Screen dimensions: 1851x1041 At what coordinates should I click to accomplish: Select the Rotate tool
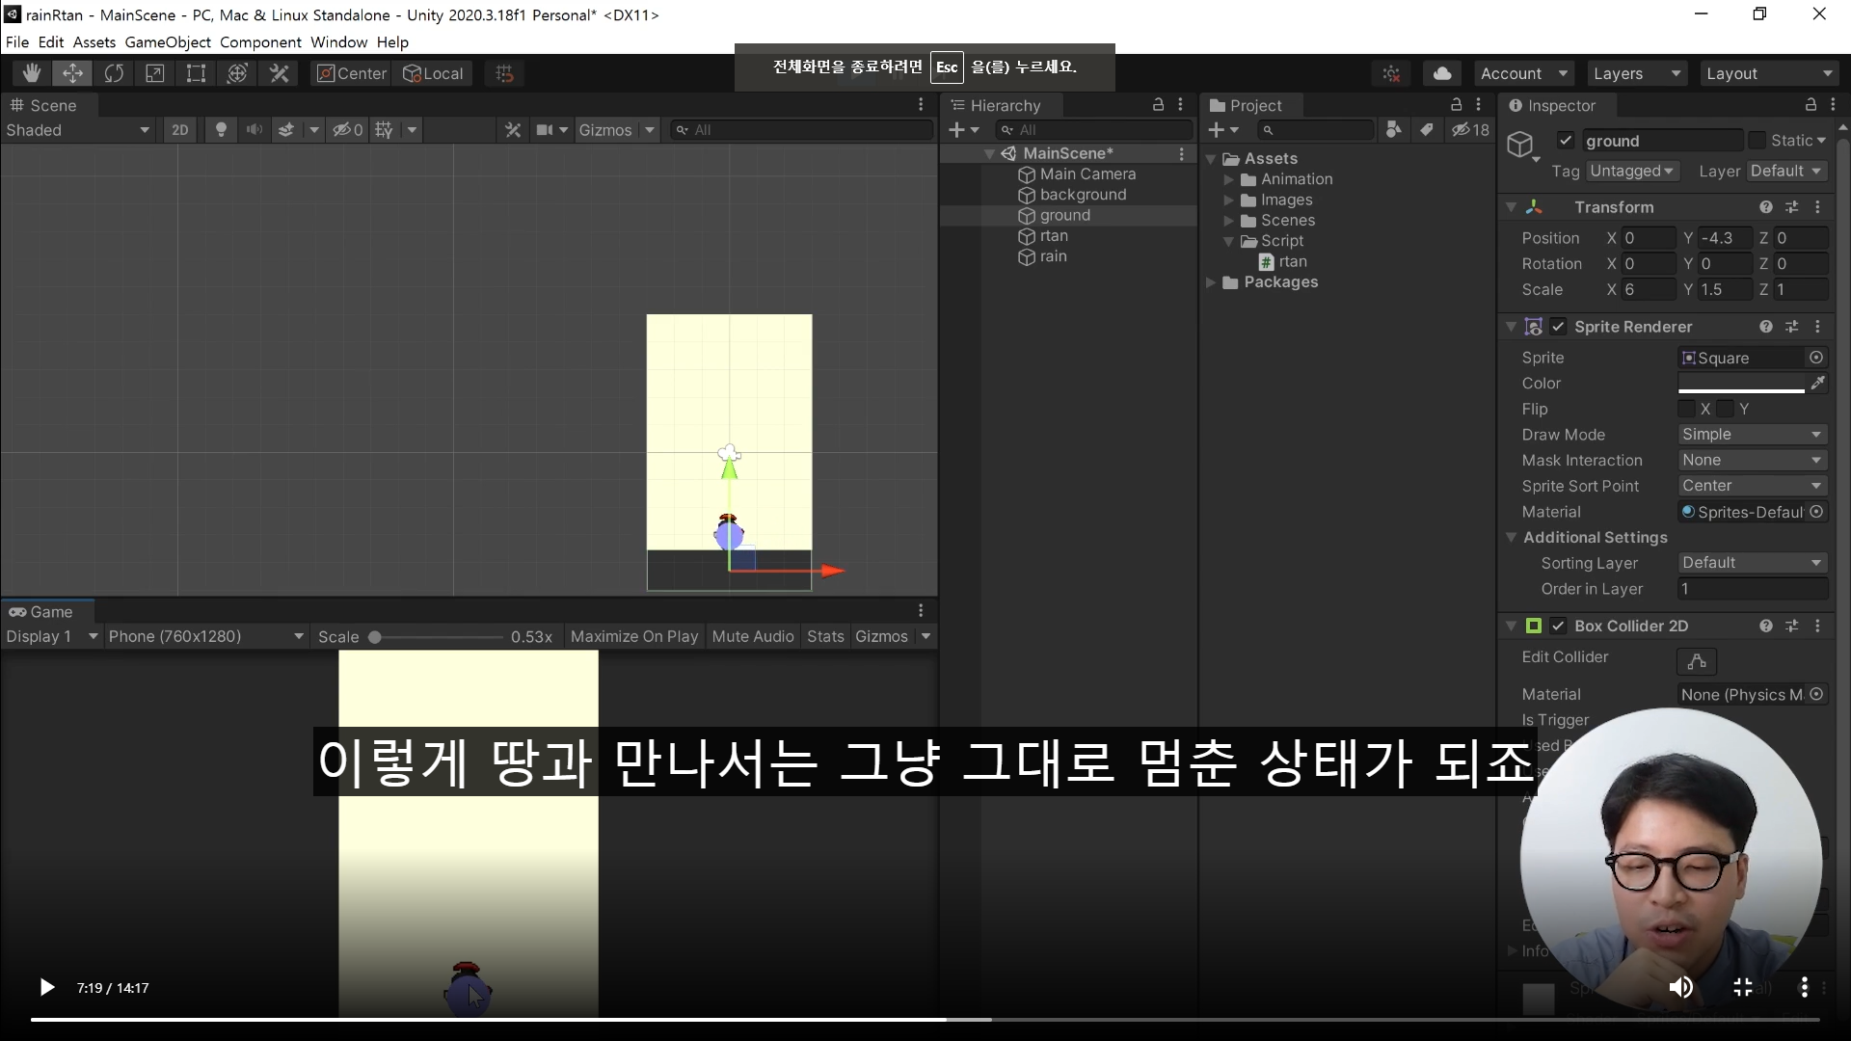click(114, 73)
